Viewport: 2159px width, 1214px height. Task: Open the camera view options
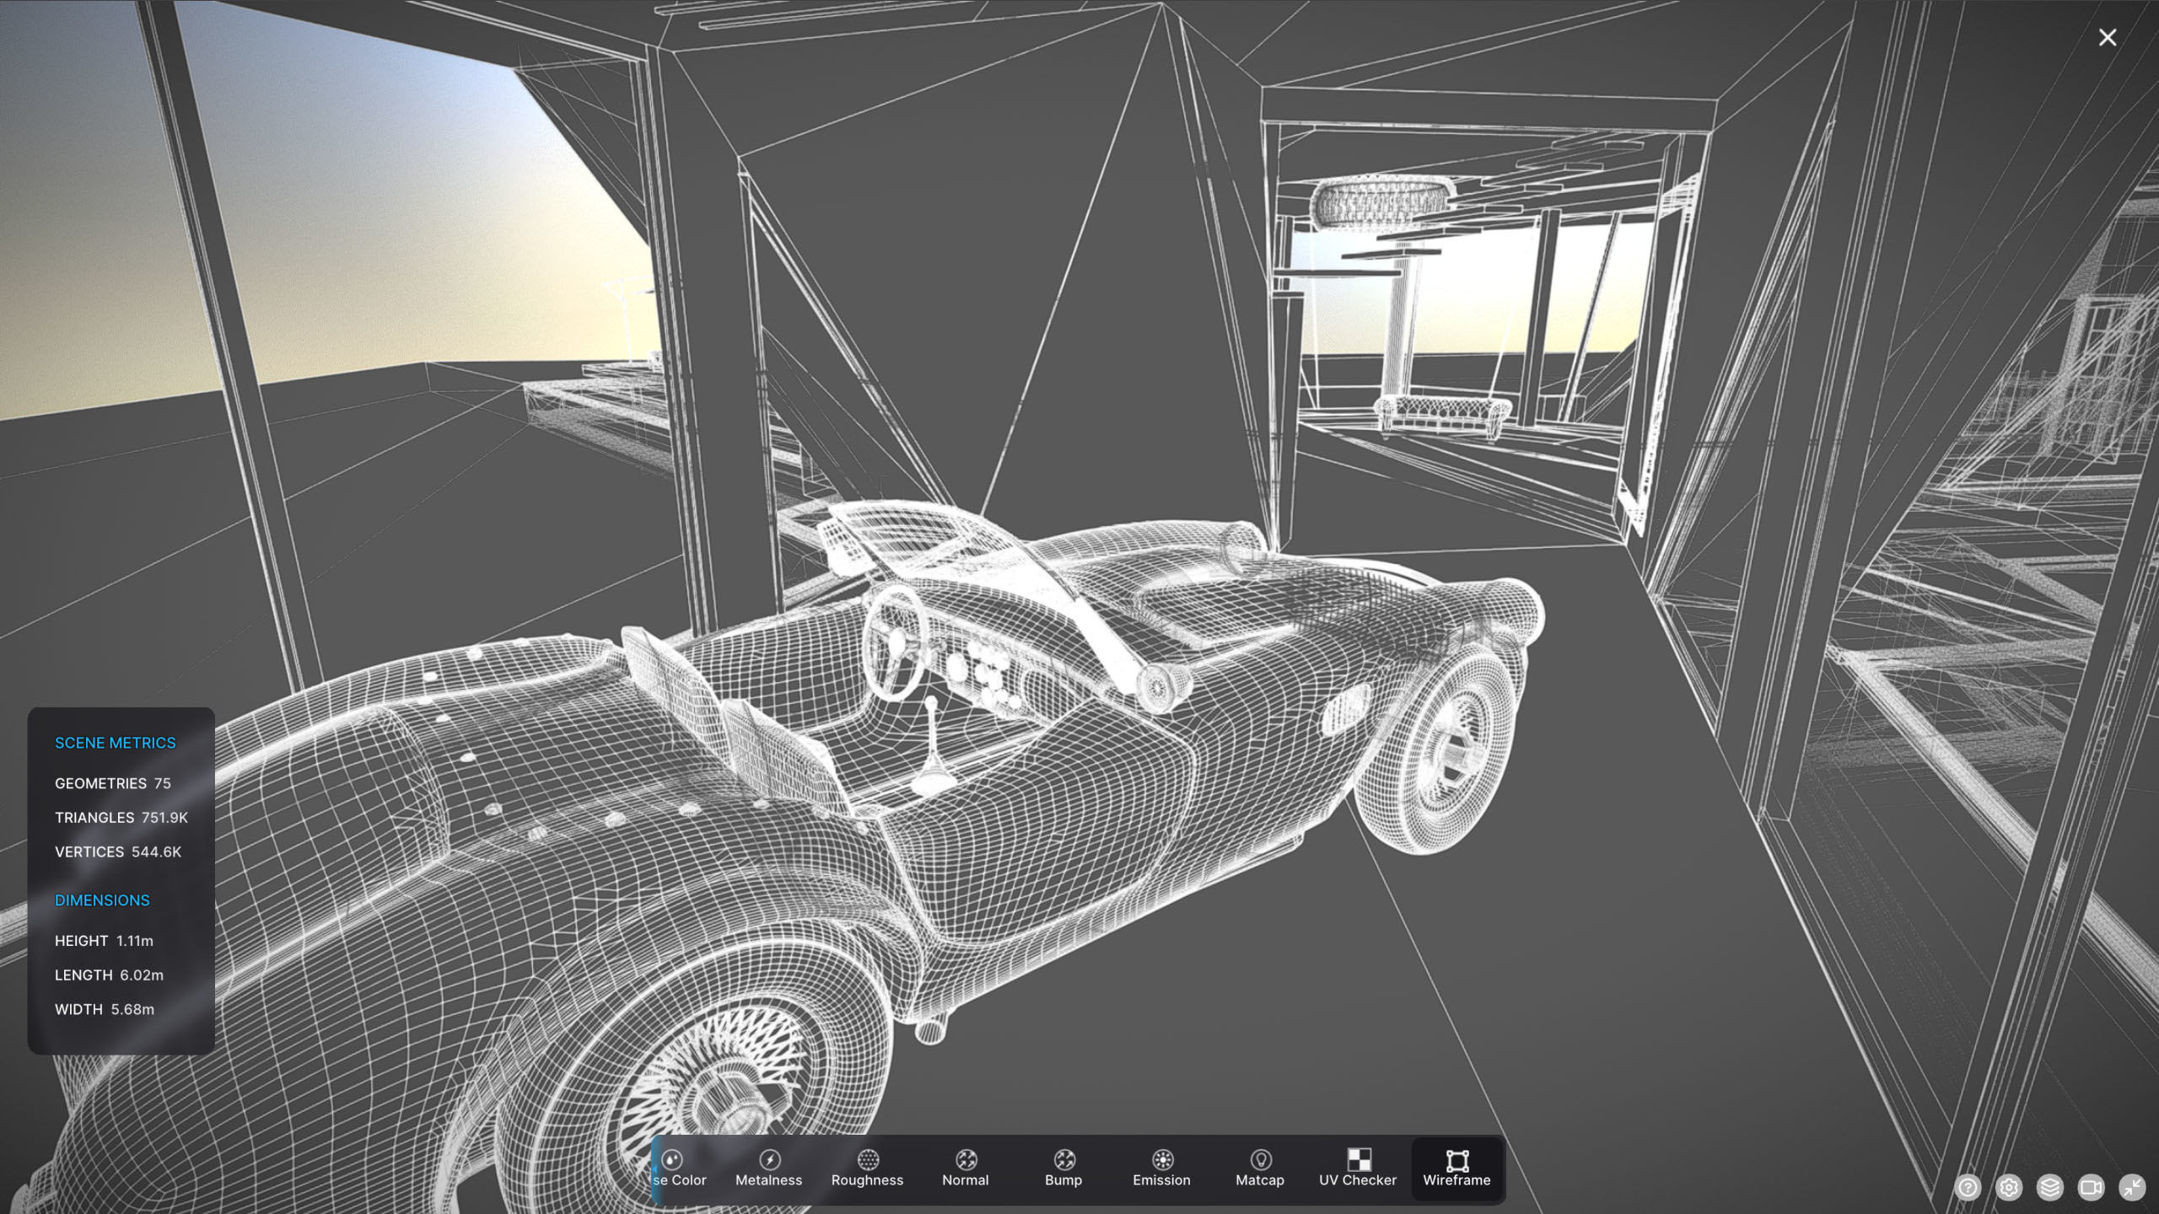2091,1187
